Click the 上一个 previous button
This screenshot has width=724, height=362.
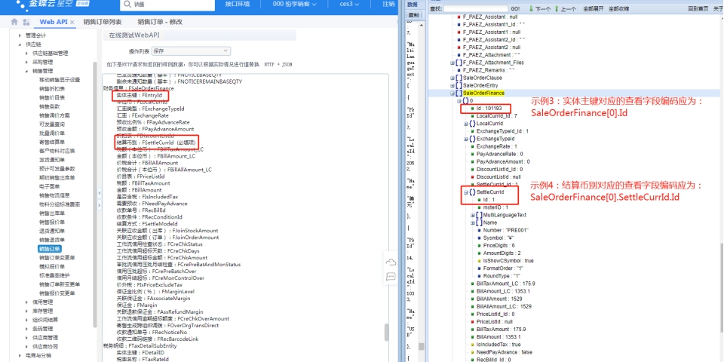click(x=568, y=9)
